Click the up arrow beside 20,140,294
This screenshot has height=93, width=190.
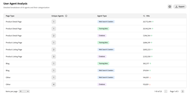click(x=153, y=29)
